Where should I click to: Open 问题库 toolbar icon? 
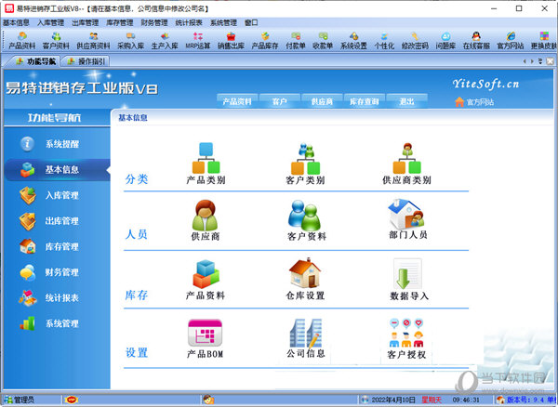[x=445, y=41]
